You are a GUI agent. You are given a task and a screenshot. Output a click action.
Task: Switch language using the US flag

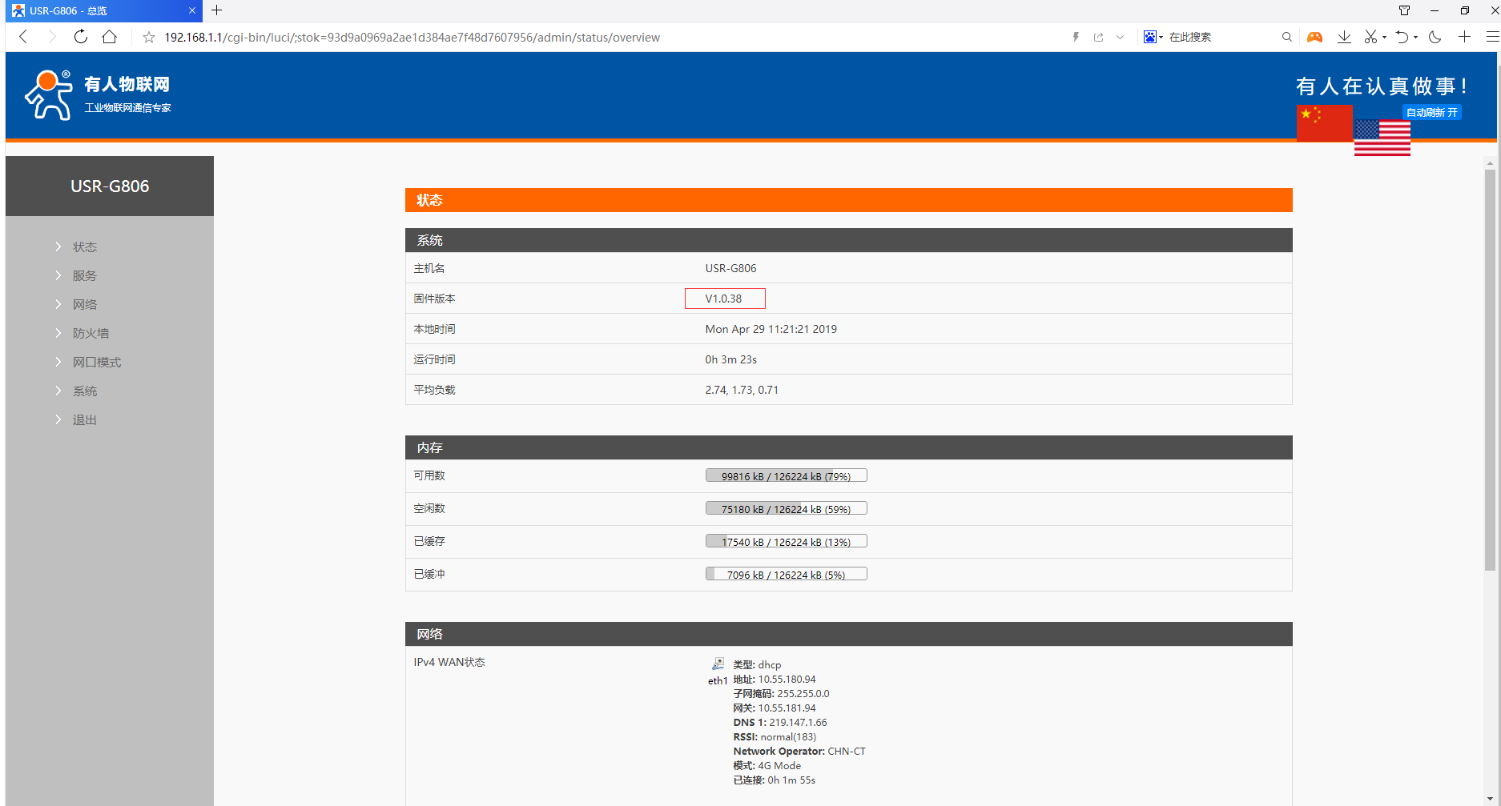pos(1382,138)
